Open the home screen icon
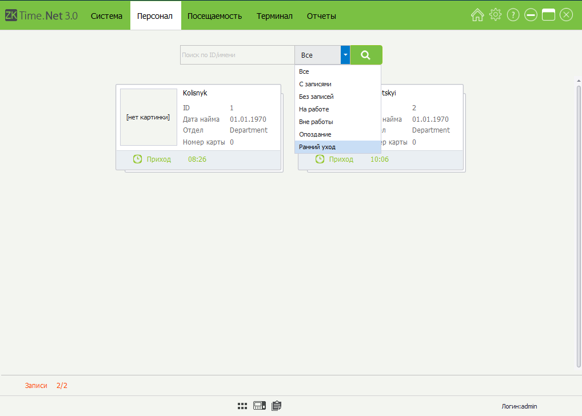The width and height of the screenshot is (582, 416). tap(477, 15)
